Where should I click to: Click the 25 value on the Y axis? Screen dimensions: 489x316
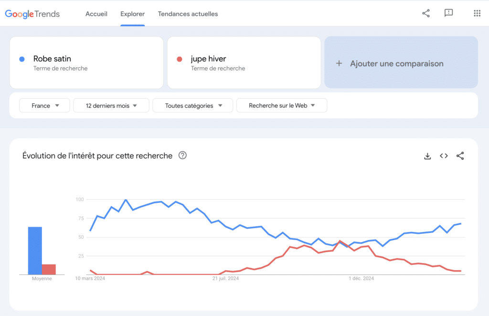pos(81,256)
